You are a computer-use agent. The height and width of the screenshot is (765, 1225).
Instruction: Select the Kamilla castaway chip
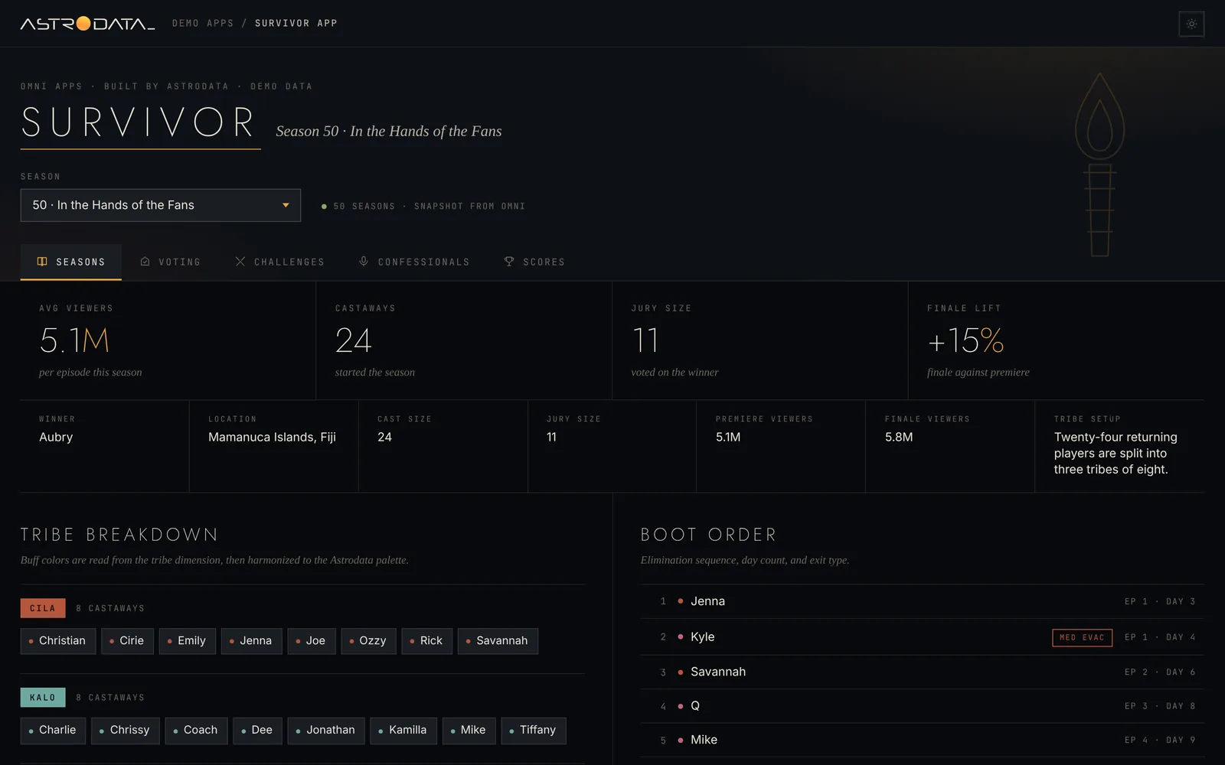403,731
